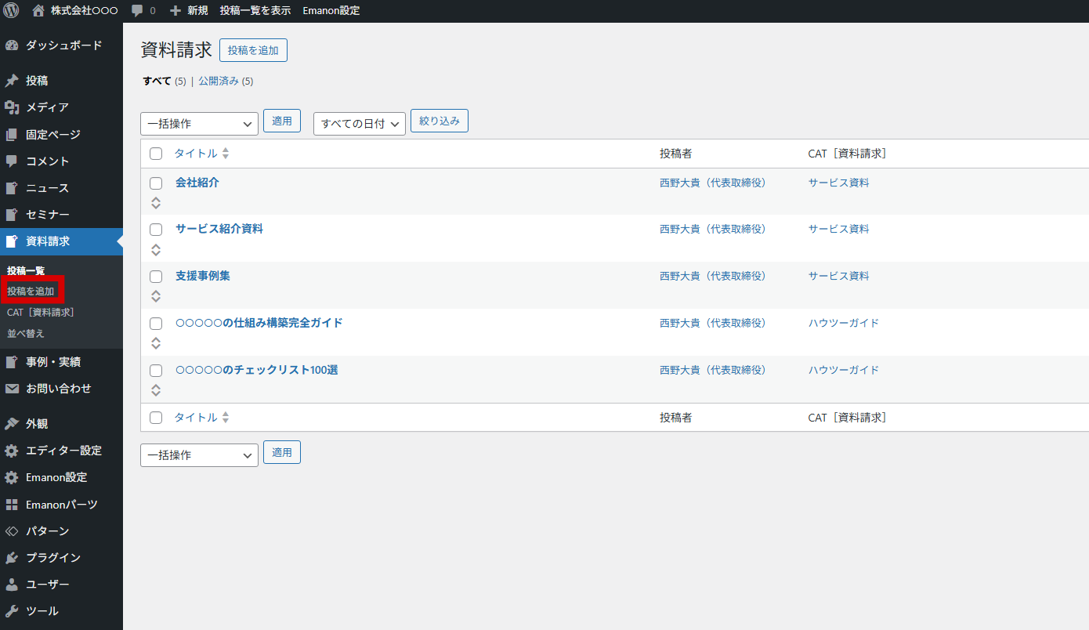The width and height of the screenshot is (1089, 630).
Task: Open the bottom 一括操作 dropdown
Action: pyautogui.click(x=199, y=455)
